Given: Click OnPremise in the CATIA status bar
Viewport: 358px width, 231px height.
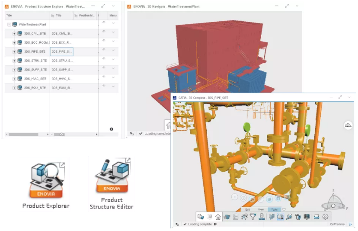Looking at the screenshot, I should 337,225.
